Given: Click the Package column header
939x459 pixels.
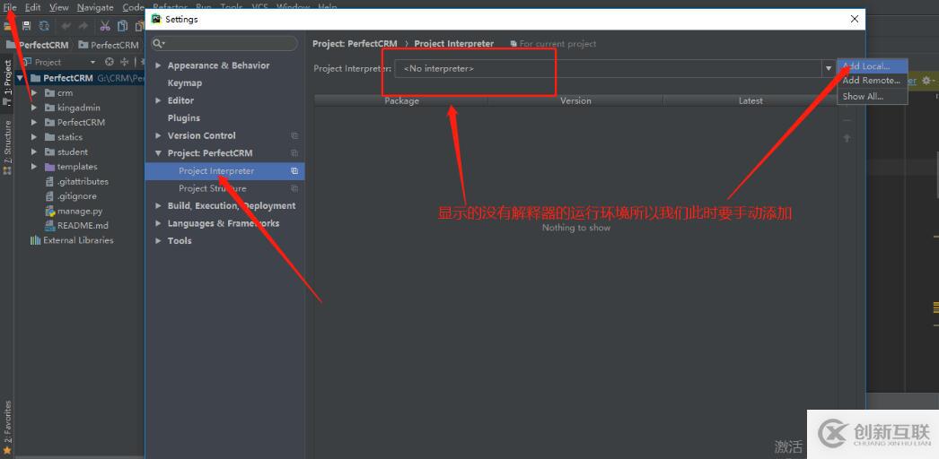Looking at the screenshot, I should [x=401, y=100].
